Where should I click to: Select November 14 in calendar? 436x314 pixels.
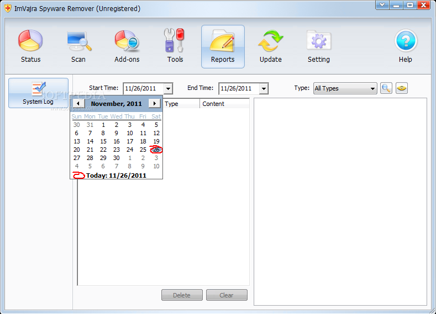click(x=90, y=141)
